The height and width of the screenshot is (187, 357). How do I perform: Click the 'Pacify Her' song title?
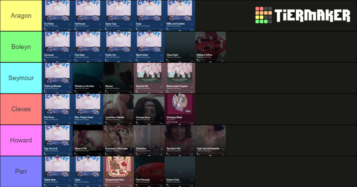(111, 55)
